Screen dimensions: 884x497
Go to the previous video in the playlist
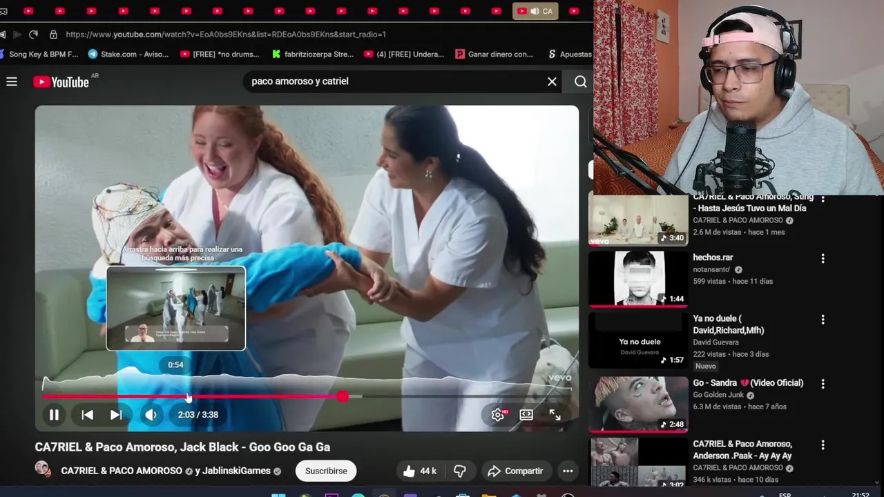87,415
